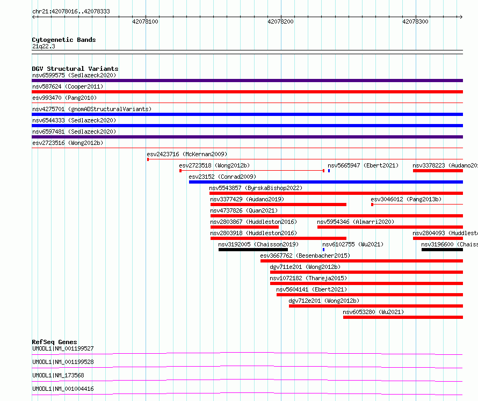Click the chr21:42078016..42078333 region label
Image resolution: width=478 pixels, height=401 pixels.
[x=71, y=12]
